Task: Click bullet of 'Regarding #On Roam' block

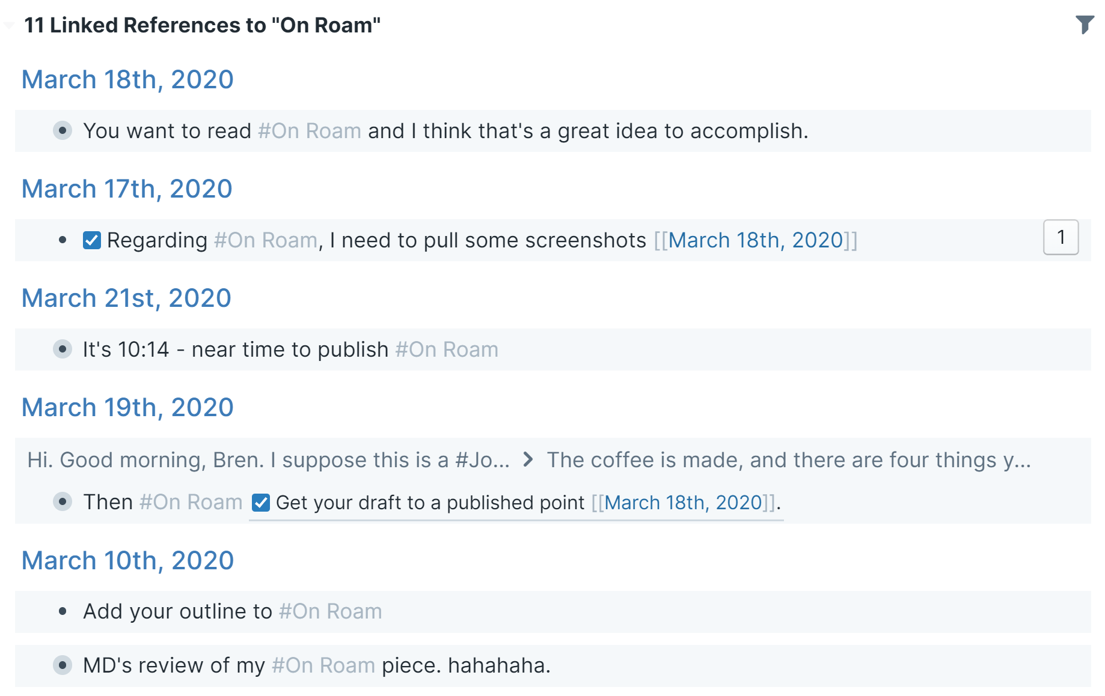Action: [63, 240]
